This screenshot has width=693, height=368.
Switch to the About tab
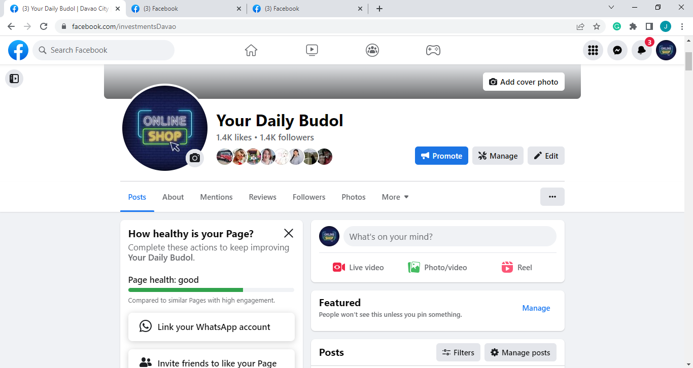pyautogui.click(x=173, y=197)
